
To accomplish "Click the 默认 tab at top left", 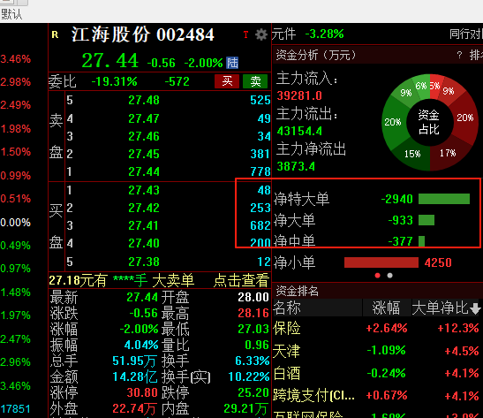I will pyautogui.click(x=11, y=14).
